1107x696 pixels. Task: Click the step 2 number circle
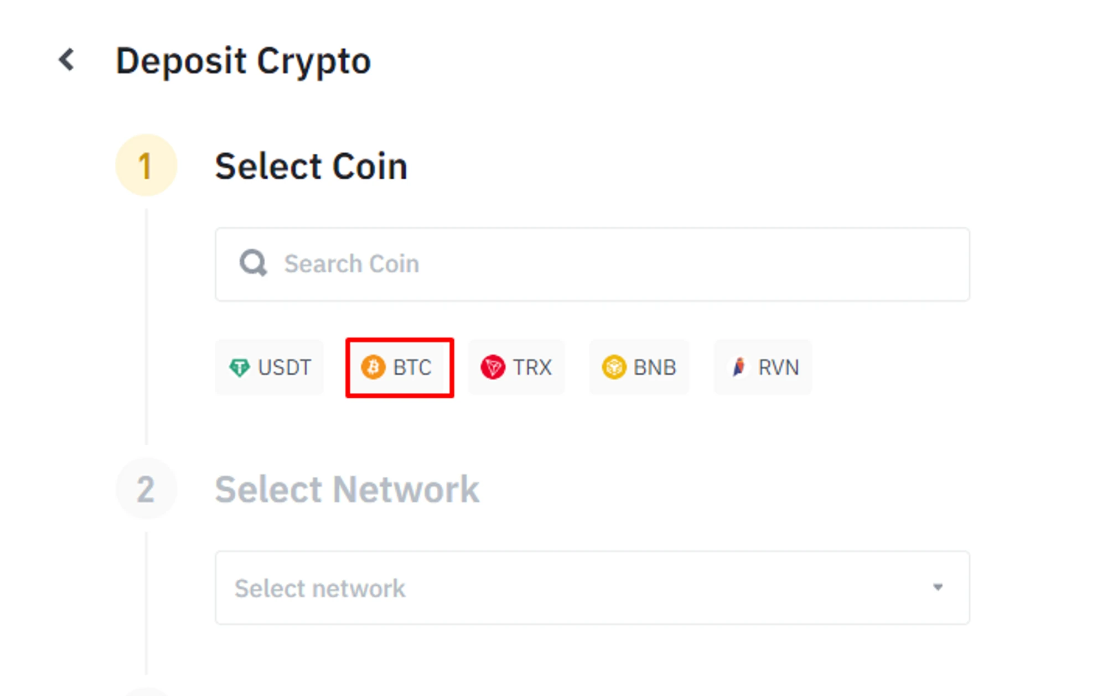pos(146,489)
